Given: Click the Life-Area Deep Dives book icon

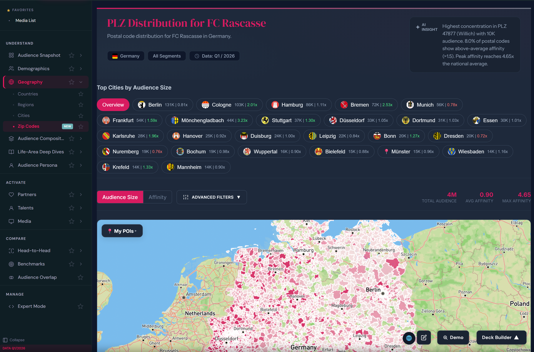Looking at the screenshot, I should (x=11, y=152).
